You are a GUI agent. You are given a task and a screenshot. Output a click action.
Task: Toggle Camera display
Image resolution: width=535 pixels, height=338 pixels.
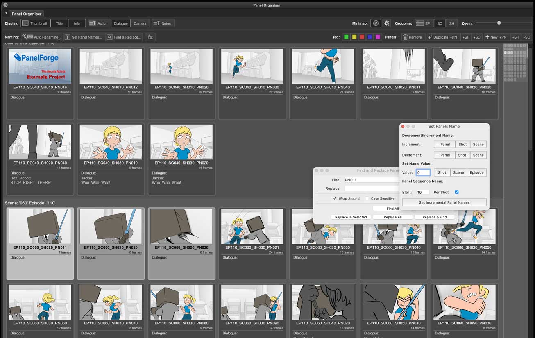tap(140, 23)
